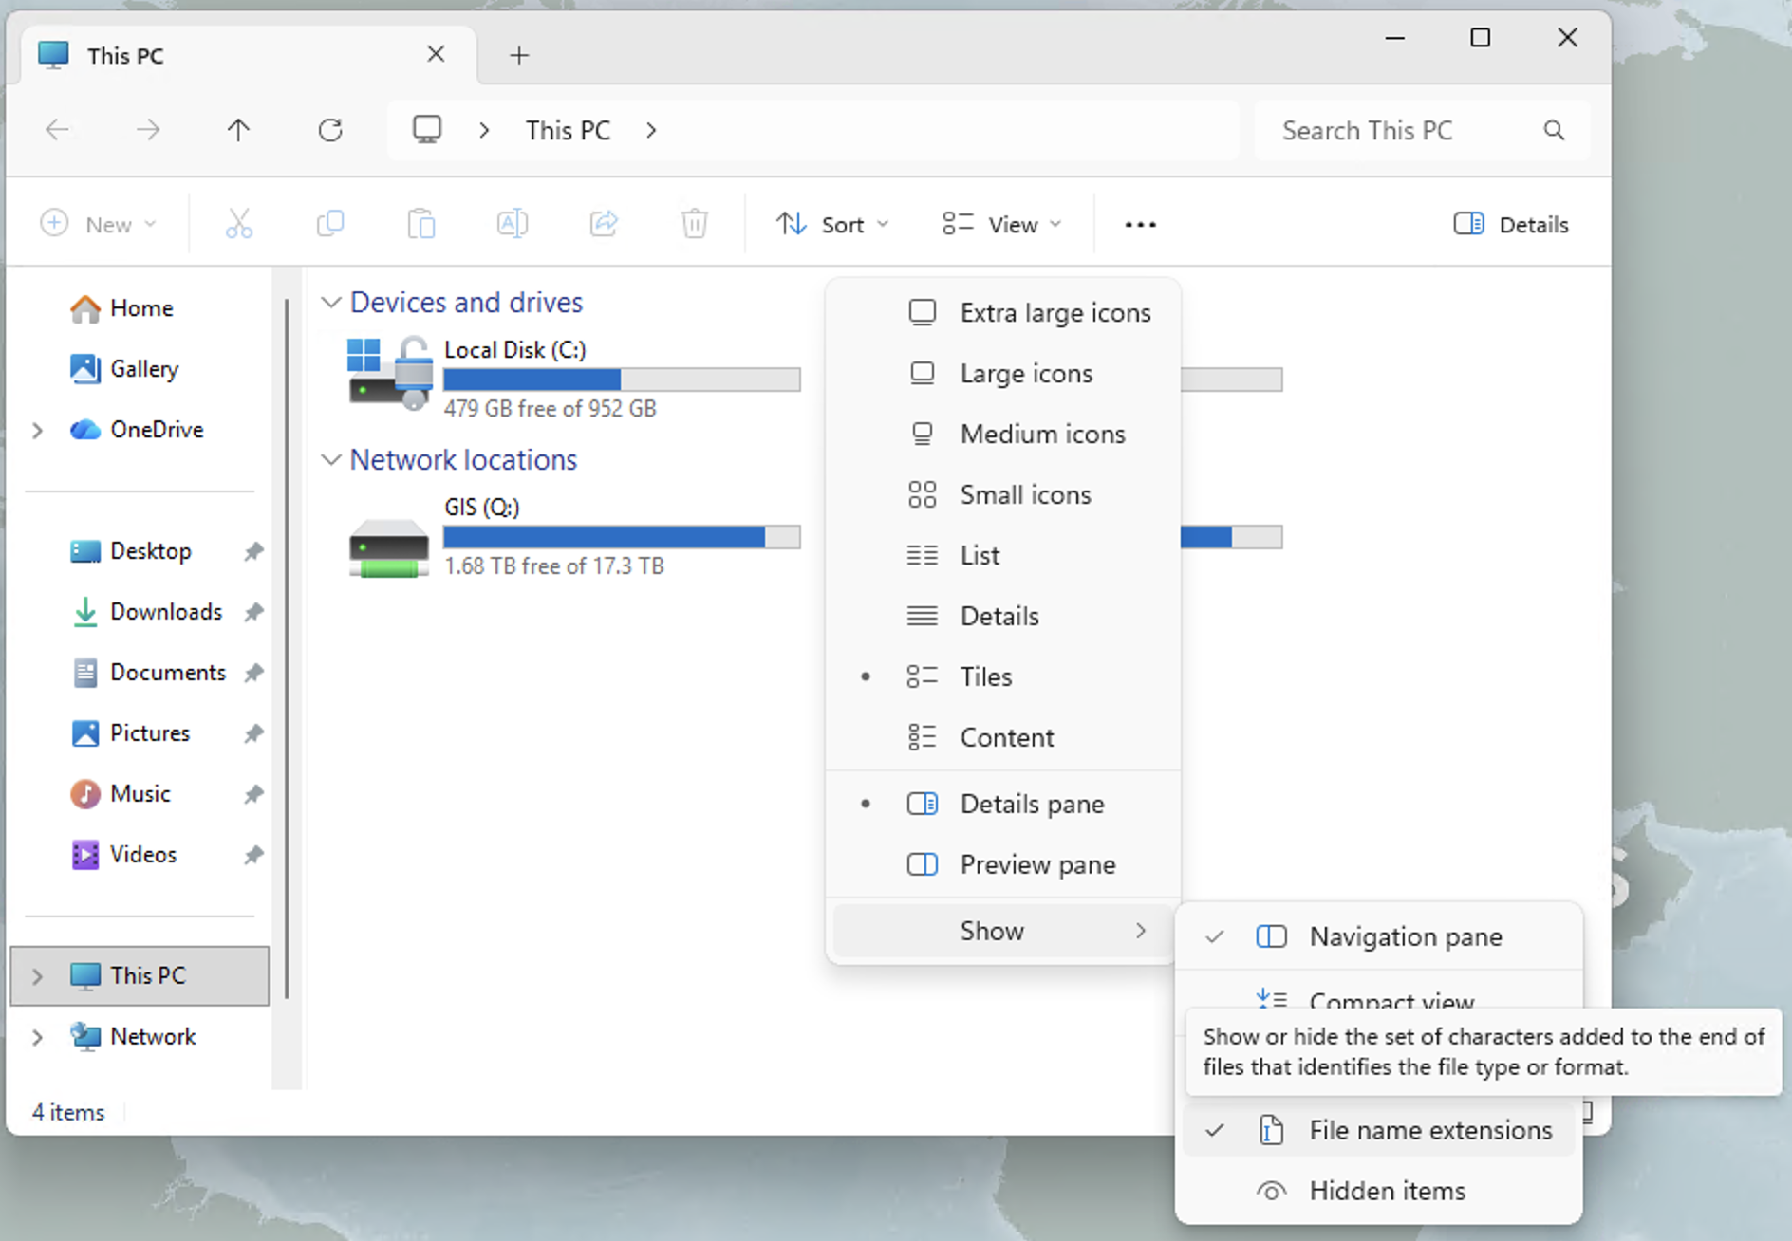Viewport: 1792px width, 1241px height.
Task: Open the See more ellipsis menu
Action: pyautogui.click(x=1140, y=225)
